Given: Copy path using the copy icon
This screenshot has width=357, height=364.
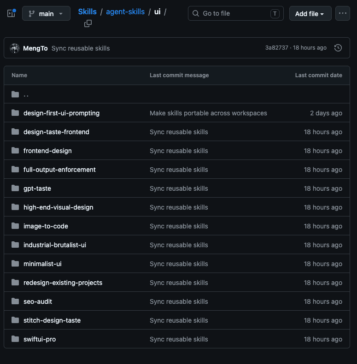Looking at the screenshot, I should pos(88,23).
